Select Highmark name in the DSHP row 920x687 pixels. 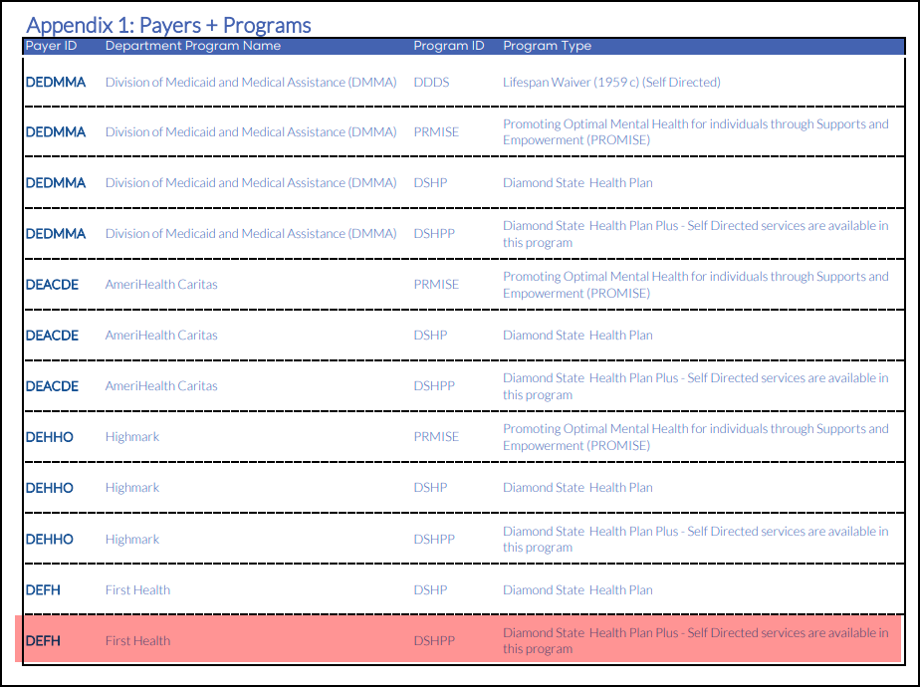click(x=132, y=488)
